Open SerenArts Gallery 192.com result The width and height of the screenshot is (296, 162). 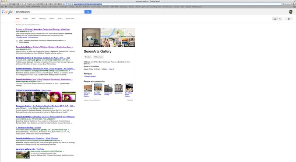45,106
